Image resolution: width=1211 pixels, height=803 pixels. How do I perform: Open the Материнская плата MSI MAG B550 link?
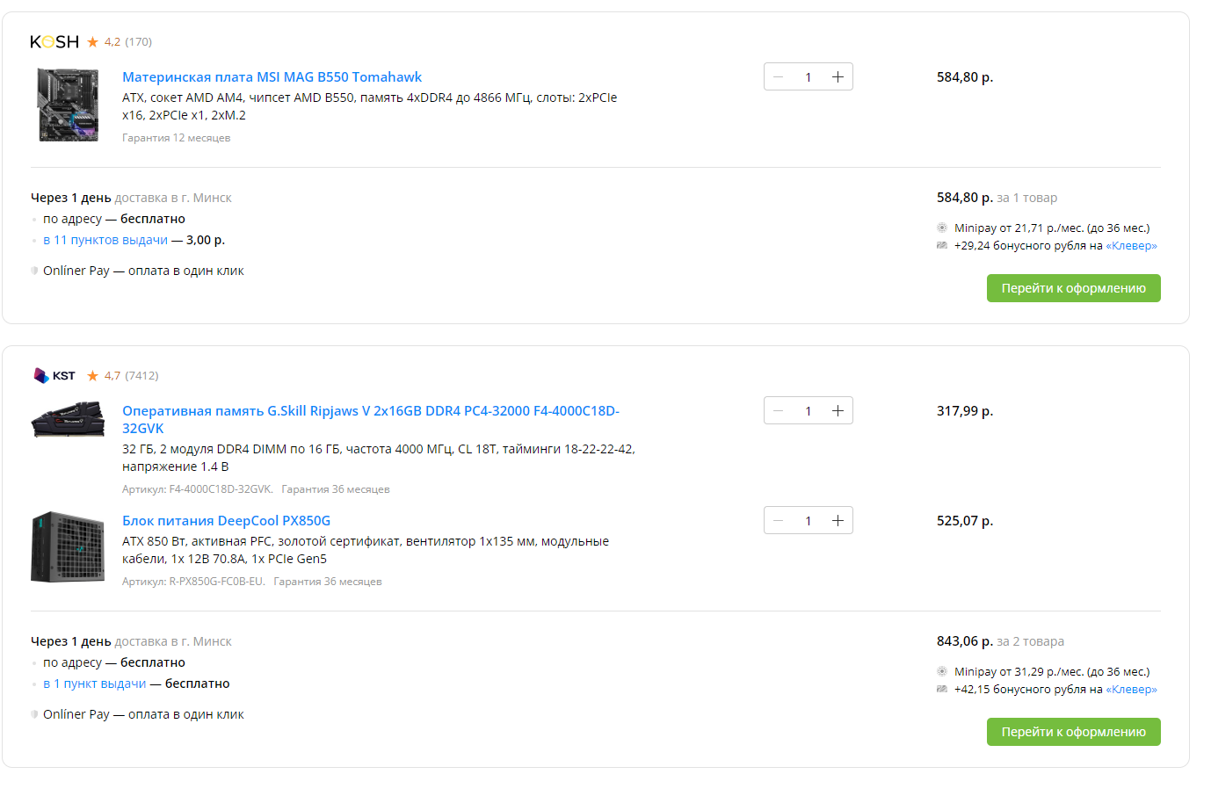(272, 77)
